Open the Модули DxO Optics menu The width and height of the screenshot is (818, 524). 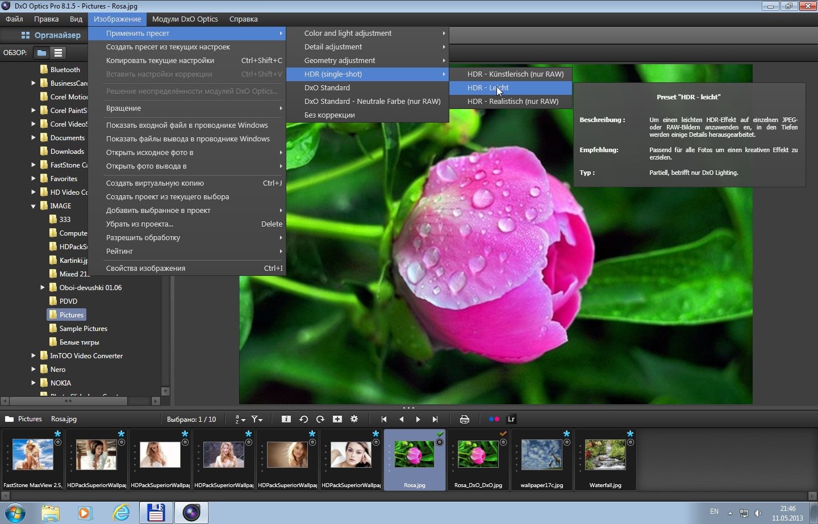pos(185,19)
